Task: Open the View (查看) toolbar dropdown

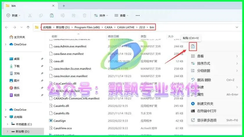Action: pos(121,16)
